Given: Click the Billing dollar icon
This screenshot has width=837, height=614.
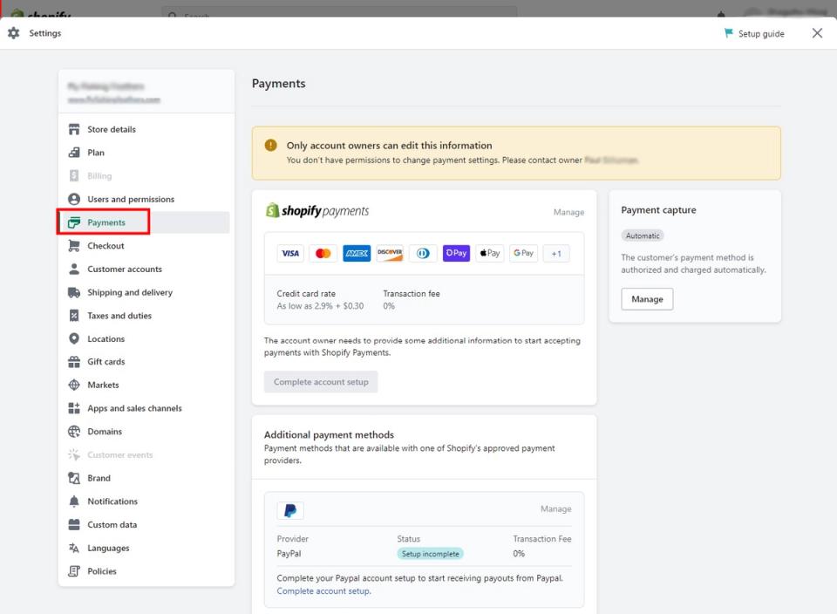Looking at the screenshot, I should click(74, 175).
